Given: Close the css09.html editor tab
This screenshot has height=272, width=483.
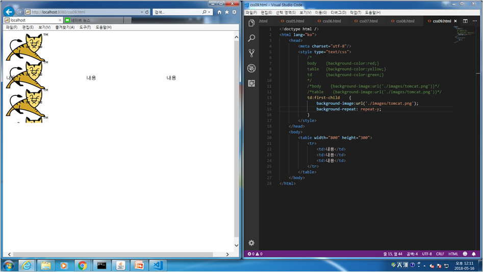Looking at the screenshot, I should click(x=455, y=21).
